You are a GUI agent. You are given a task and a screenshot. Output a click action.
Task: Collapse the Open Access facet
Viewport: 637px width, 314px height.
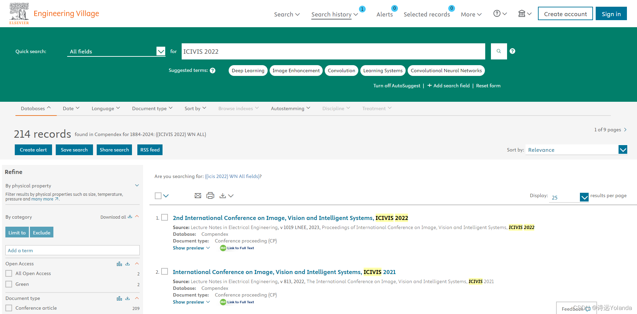coord(137,264)
